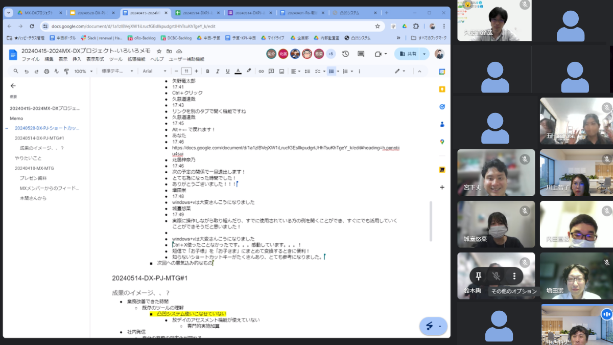
Task: Insert a link using the toolbar icon
Action: pos(261,71)
